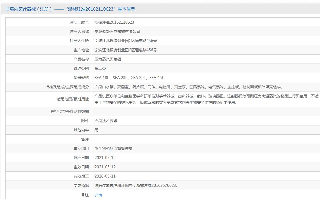Click the 管理类别 label

(81, 68)
